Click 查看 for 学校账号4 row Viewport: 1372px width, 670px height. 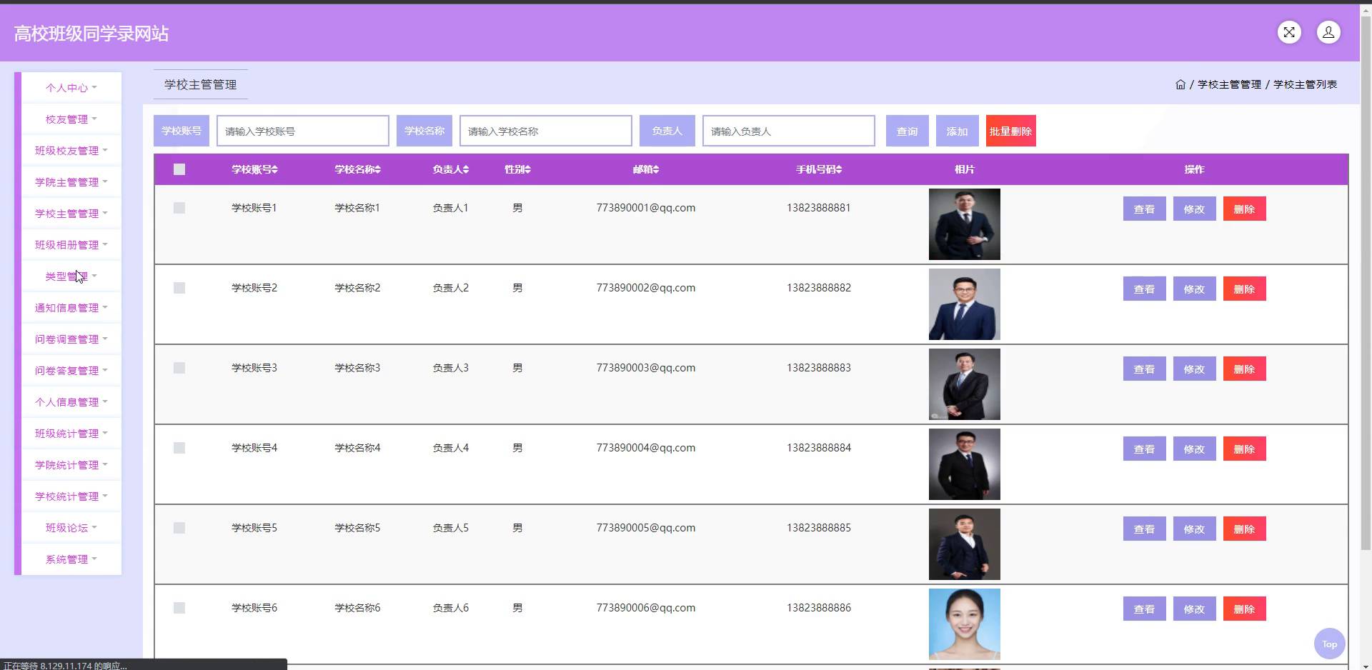[x=1145, y=449]
